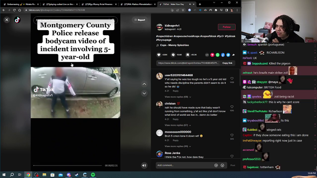
Task: Reply to mooooom000000's comment
Action: pyautogui.click(x=175, y=140)
